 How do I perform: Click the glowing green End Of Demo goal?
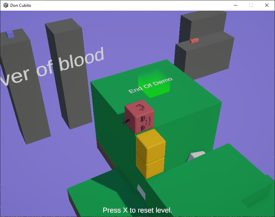click(x=154, y=83)
